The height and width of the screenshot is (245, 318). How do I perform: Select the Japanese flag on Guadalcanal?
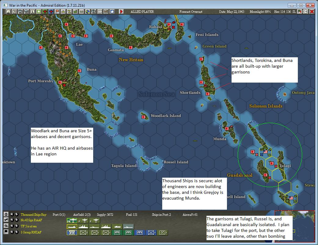pos(265,175)
